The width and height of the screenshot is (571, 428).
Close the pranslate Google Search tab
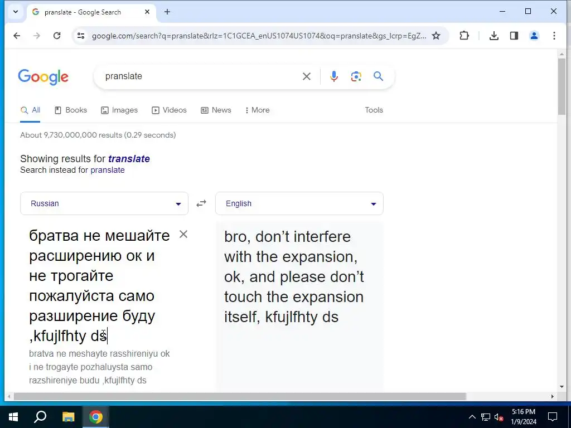click(x=147, y=12)
